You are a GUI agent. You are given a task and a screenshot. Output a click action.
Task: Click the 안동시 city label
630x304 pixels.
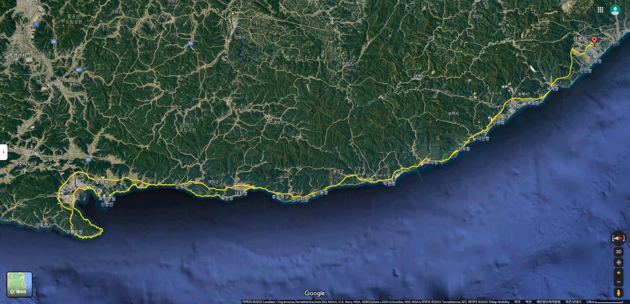coord(240,37)
